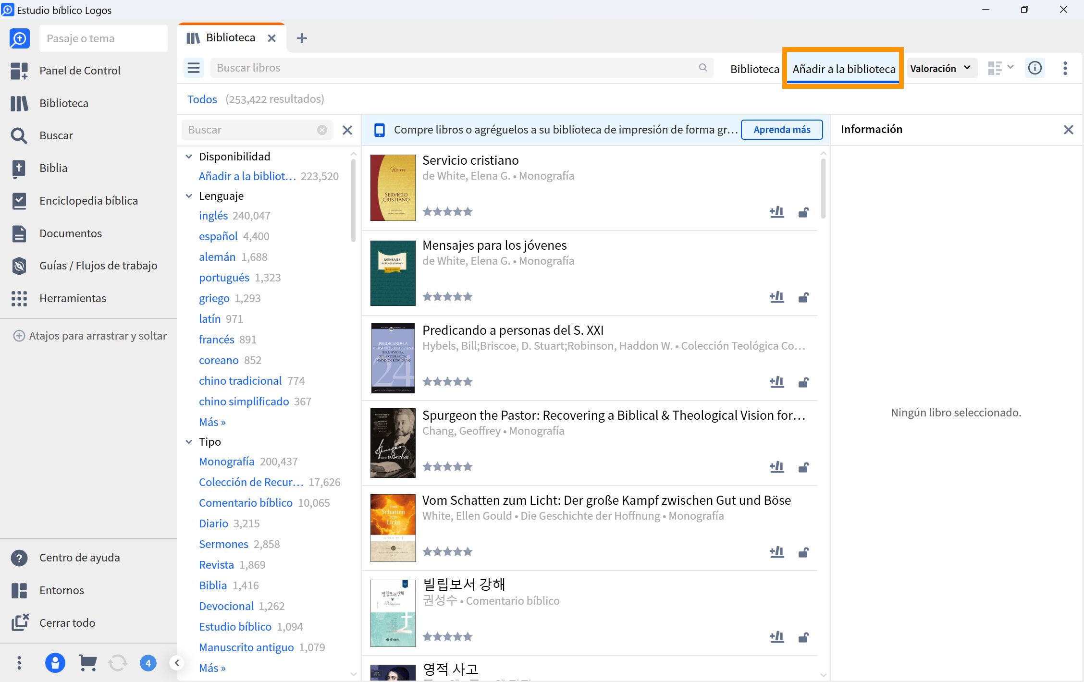Viewport: 1084px width, 682px height.
Task: Add Predicando a personas del S. XXI to library
Action: [776, 382]
